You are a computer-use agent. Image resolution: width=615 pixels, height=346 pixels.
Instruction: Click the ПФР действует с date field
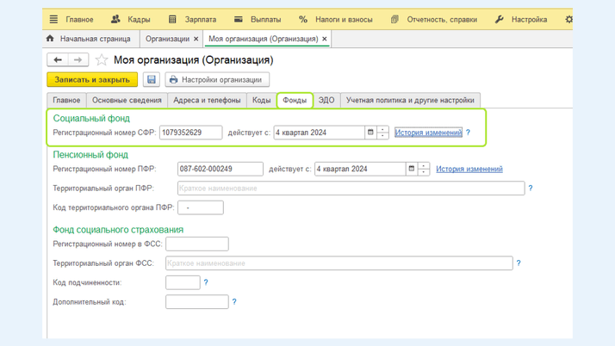point(360,169)
